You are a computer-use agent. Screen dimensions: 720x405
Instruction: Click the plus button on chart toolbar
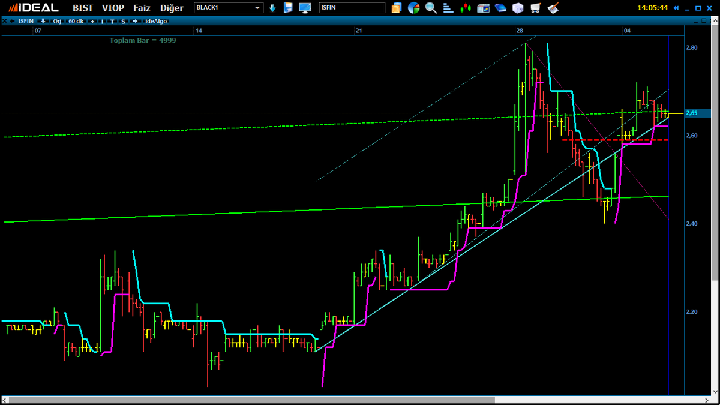point(92,21)
